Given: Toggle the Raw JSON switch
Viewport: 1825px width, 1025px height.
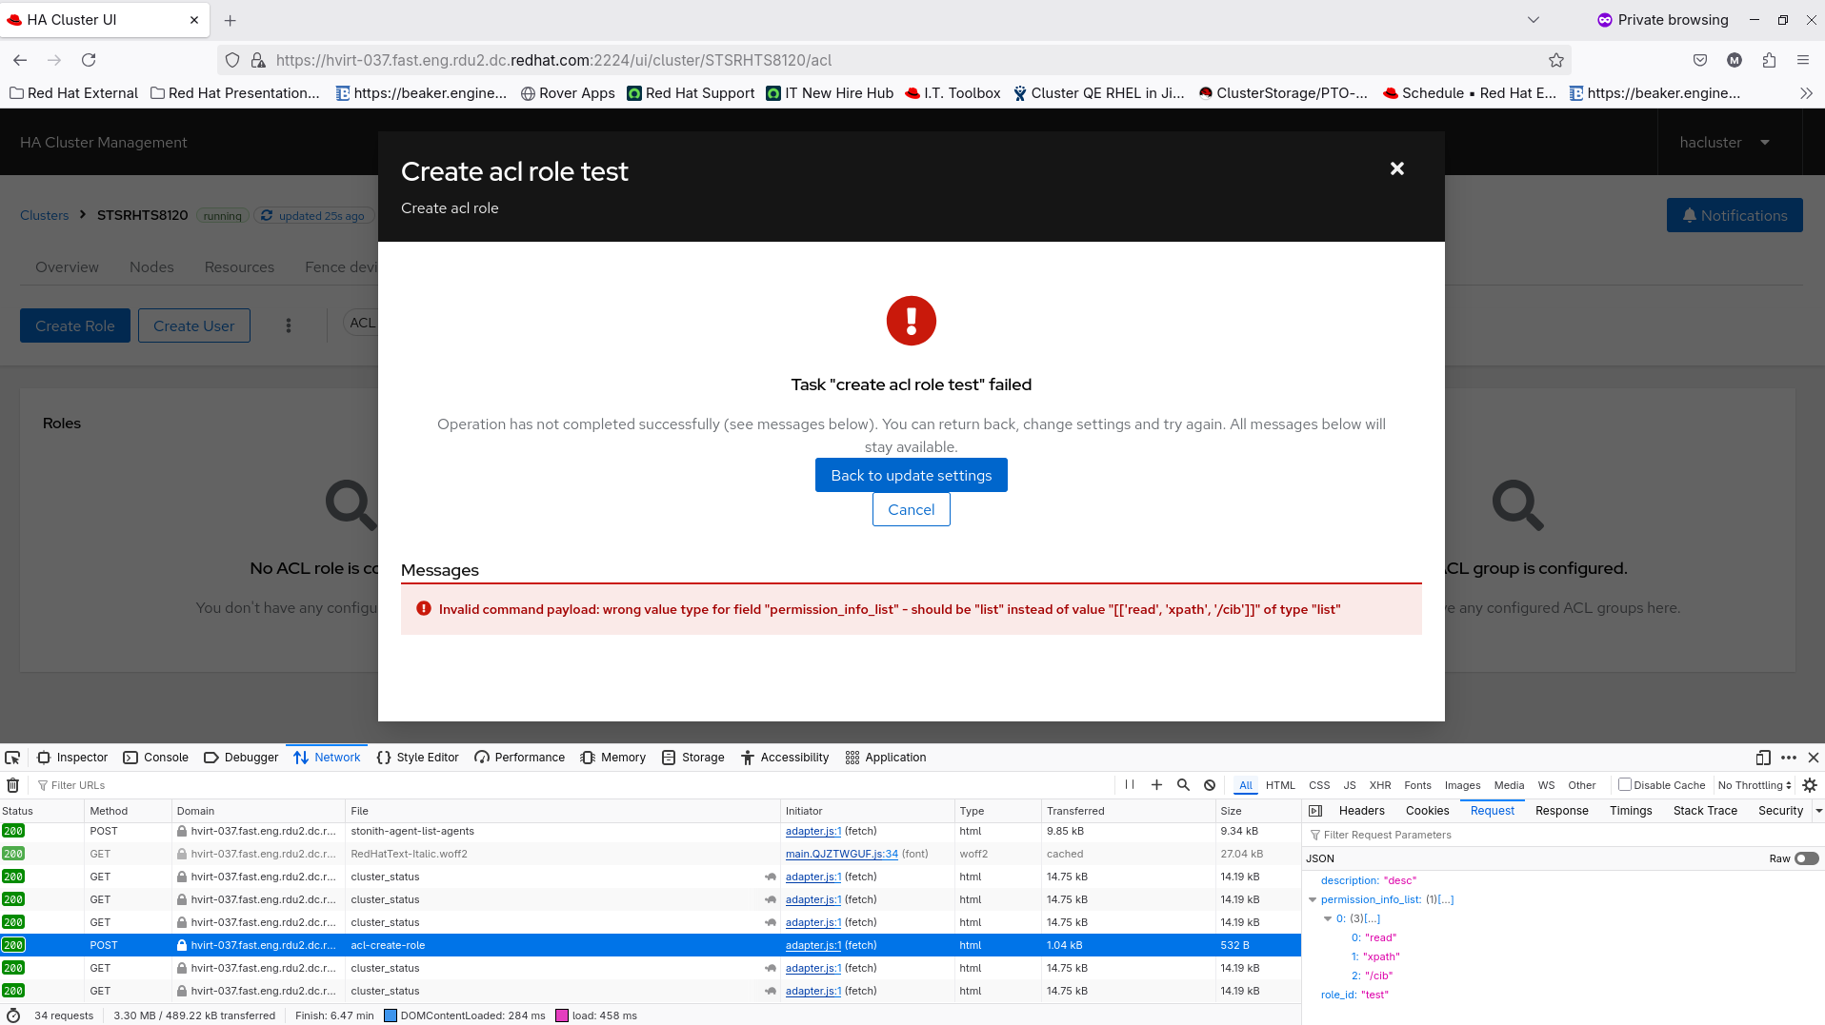Looking at the screenshot, I should pos(1806,858).
